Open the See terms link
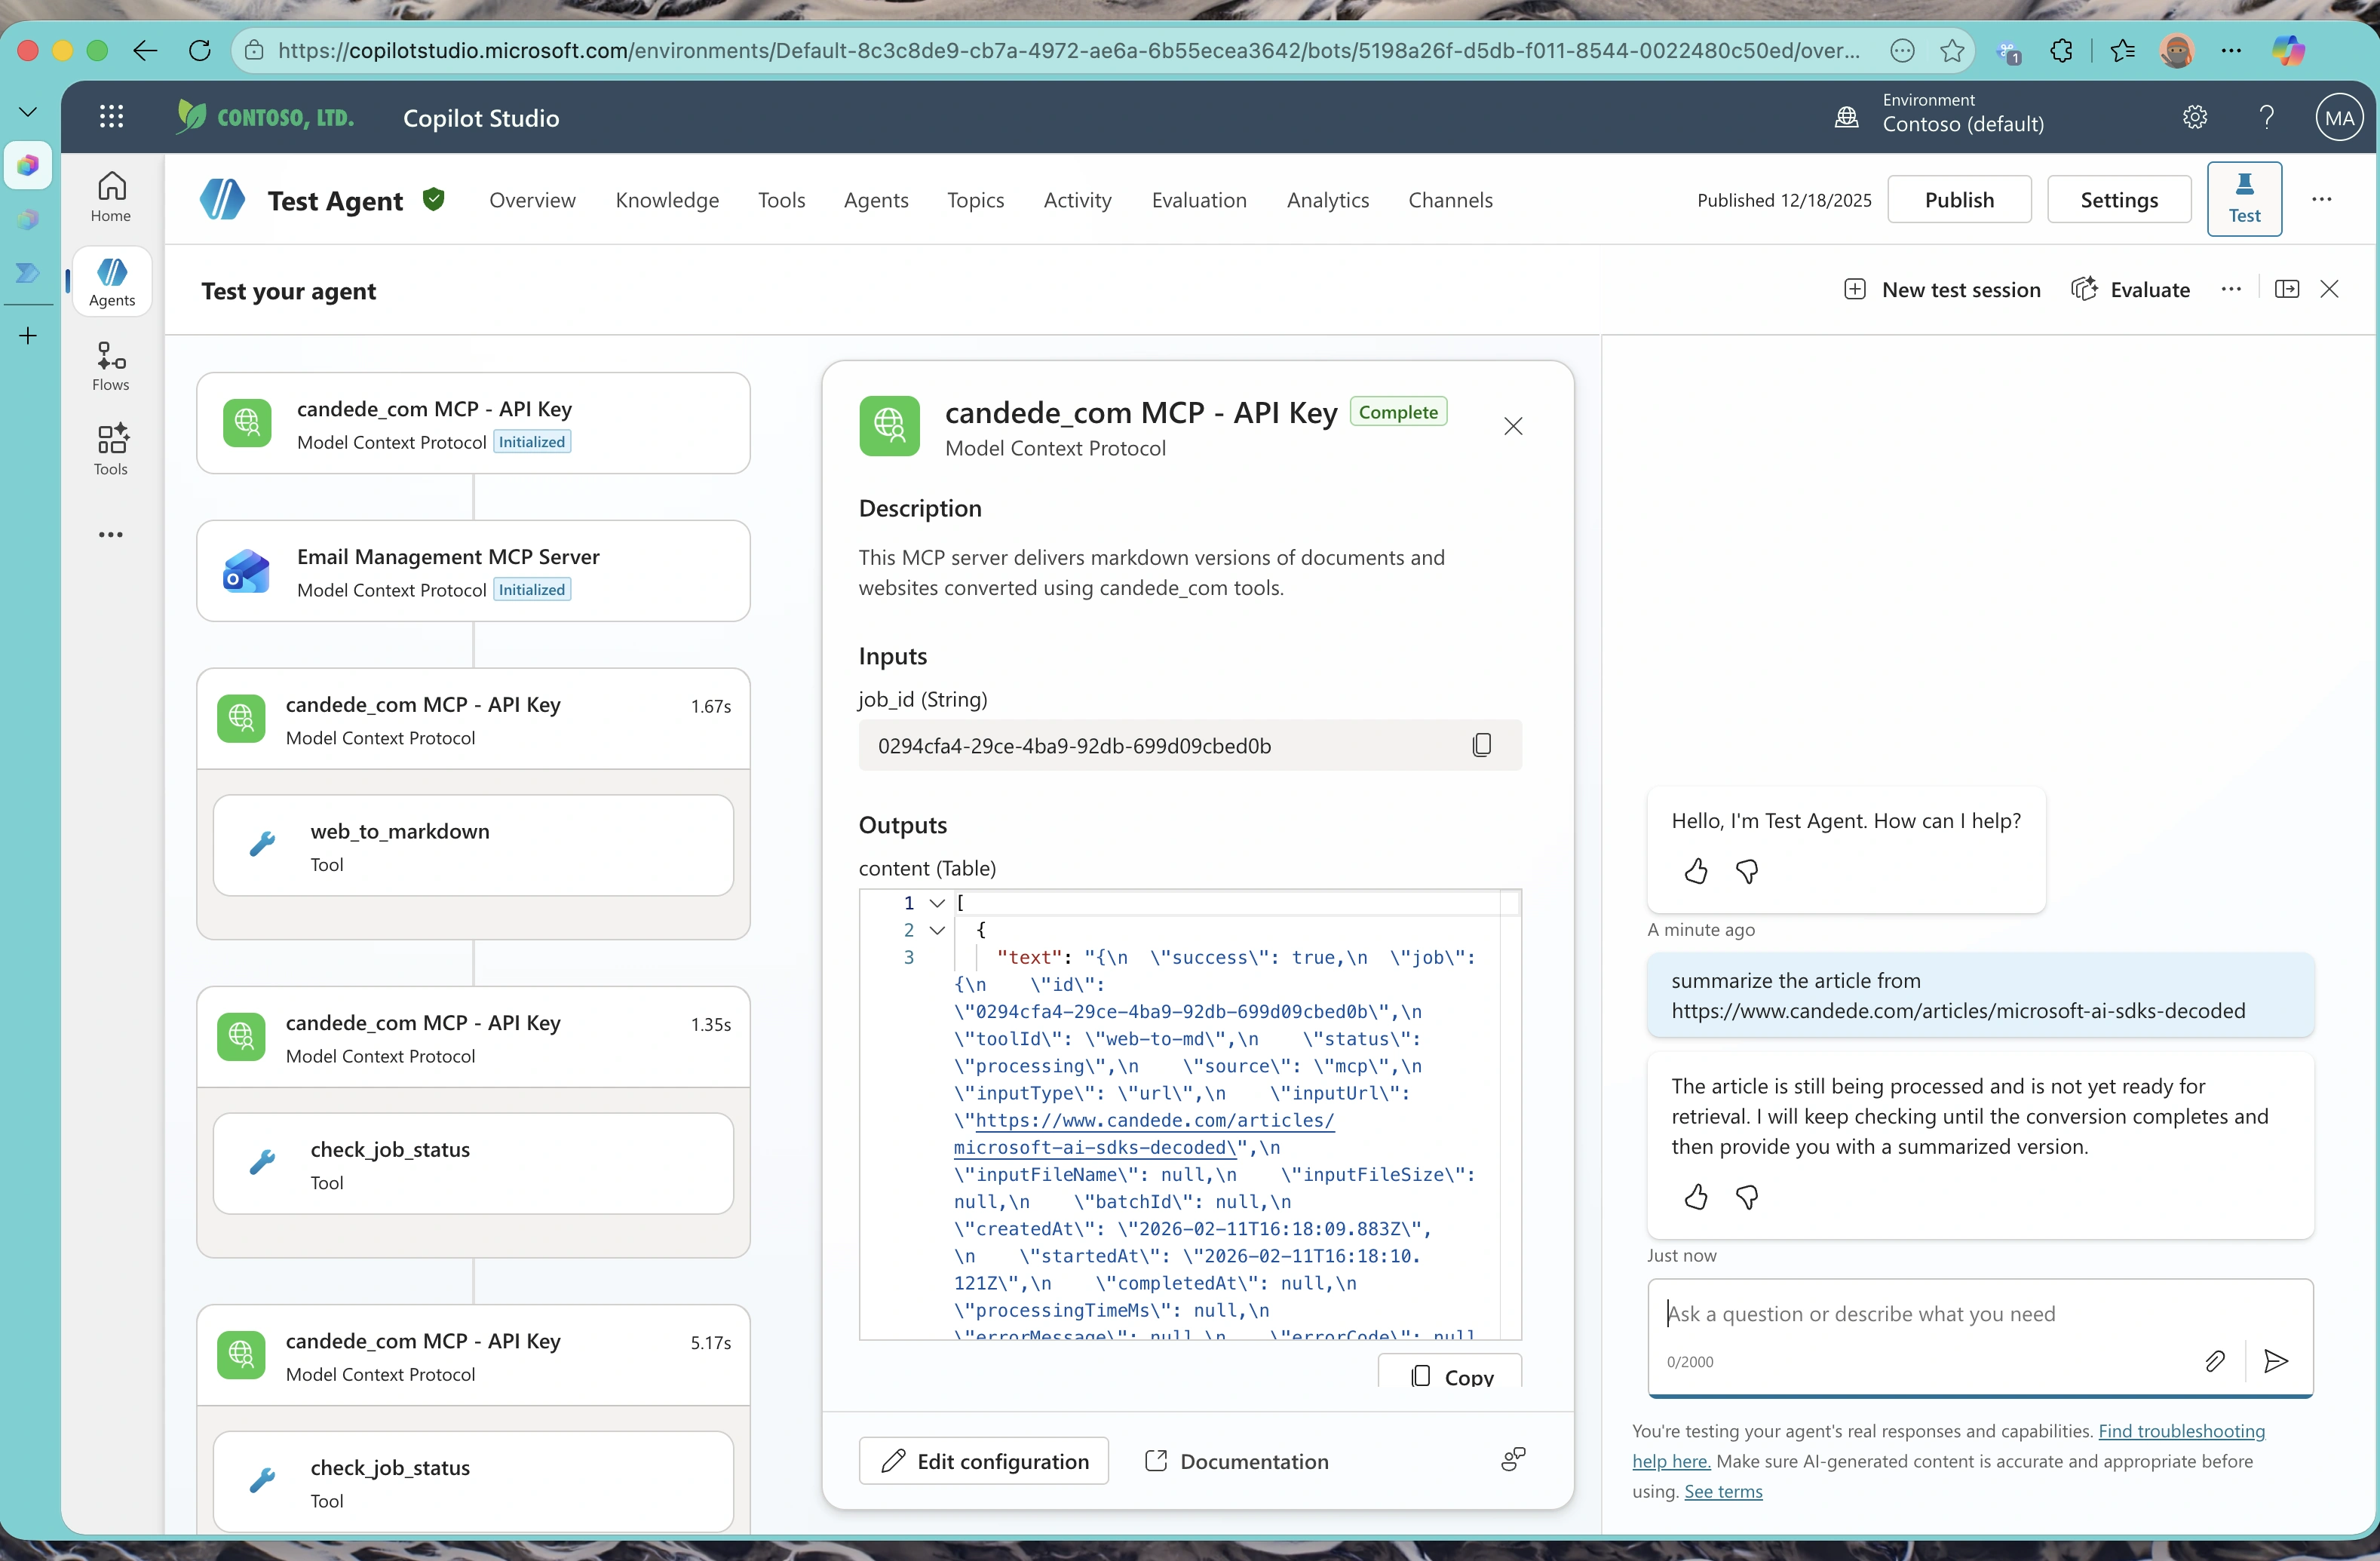This screenshot has width=2380, height=1561. tap(1724, 1492)
